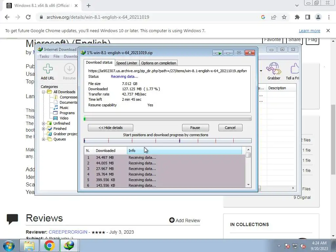Screen dimensions: 336x252
Task: Select the Compressed category
Action: 66,97
